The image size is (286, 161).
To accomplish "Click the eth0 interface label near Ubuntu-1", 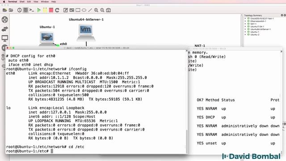I will (63, 44).
